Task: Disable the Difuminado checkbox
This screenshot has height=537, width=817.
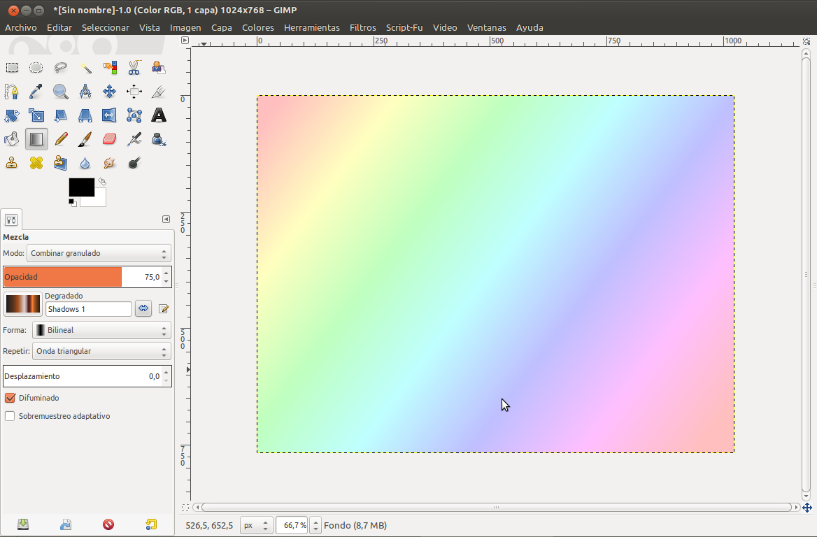Action: (x=10, y=398)
